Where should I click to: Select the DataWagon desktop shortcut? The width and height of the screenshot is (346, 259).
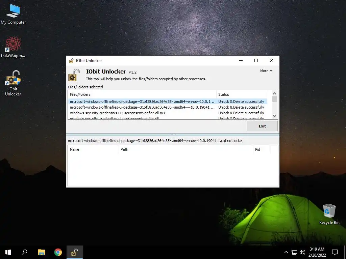[13, 47]
